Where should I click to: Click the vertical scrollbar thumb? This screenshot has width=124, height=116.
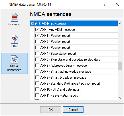[120, 66]
